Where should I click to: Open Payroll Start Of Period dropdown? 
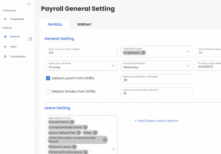[82, 66]
